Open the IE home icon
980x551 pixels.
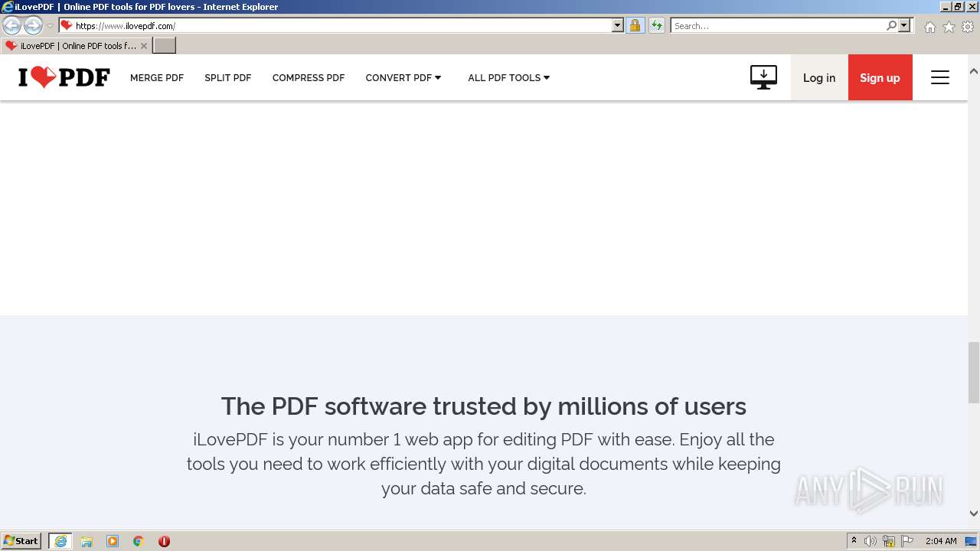point(929,27)
